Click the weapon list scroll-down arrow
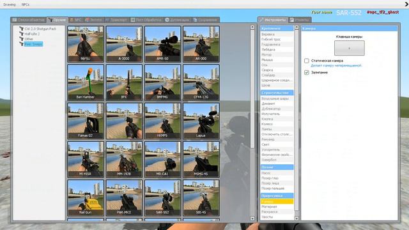Screen dimensions: 409x230 (252, 218)
